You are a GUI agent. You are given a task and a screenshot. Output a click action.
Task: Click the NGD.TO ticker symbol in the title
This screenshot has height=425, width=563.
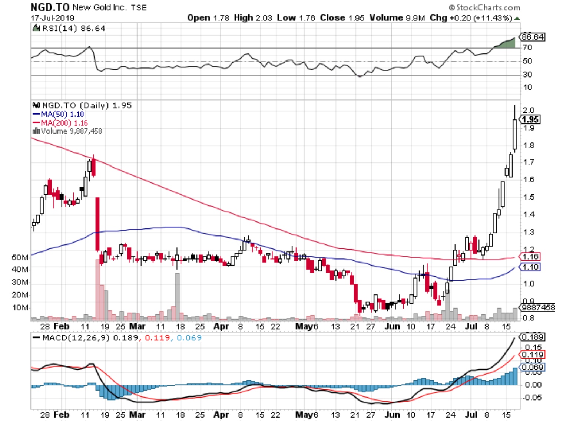click(x=50, y=7)
